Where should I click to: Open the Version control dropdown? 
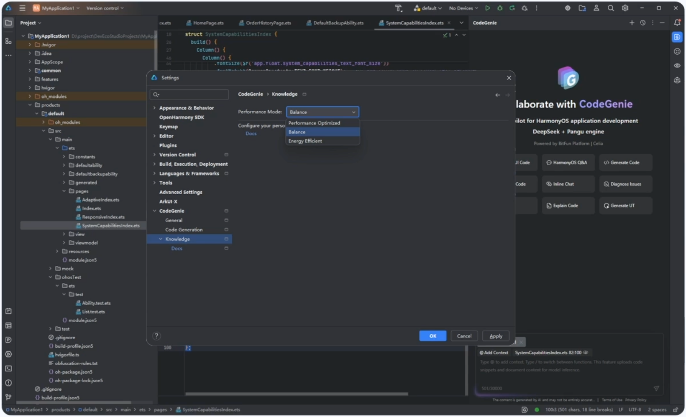coord(105,8)
